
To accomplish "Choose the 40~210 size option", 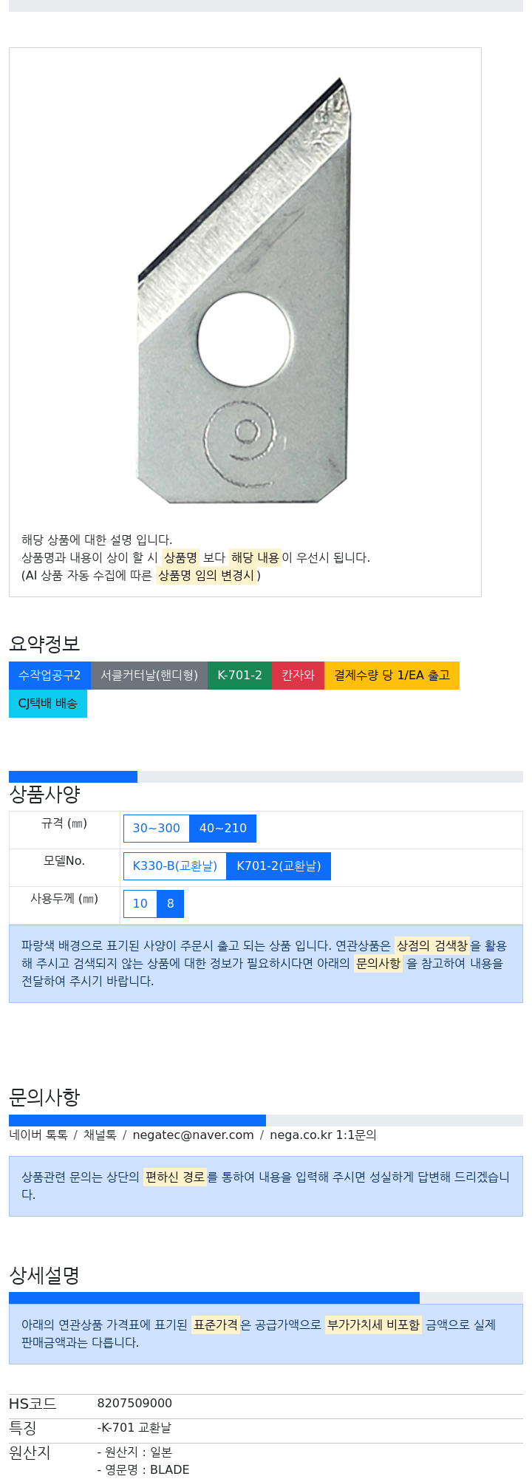I will click(x=223, y=829).
